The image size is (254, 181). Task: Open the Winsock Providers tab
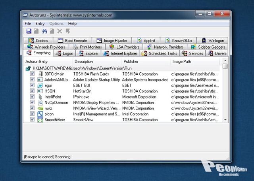[46, 47]
